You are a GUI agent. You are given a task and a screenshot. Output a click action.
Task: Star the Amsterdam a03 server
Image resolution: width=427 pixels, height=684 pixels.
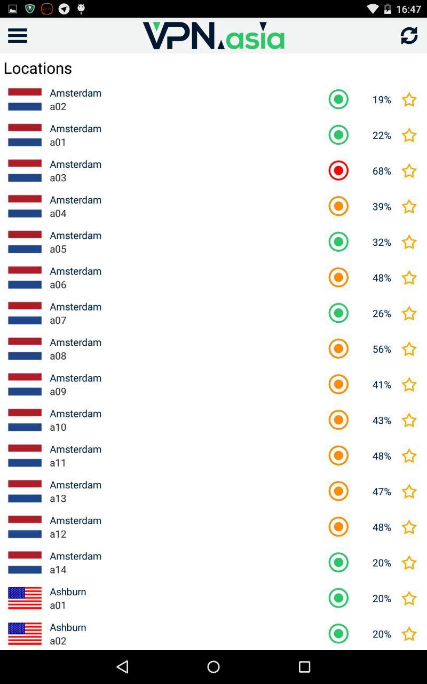(409, 170)
